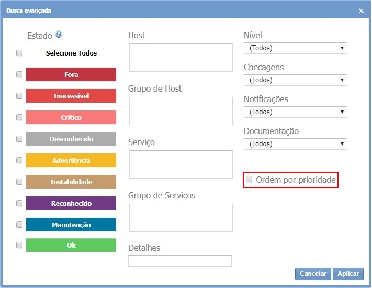
Task: Click the help icon next to Estado
Action: 59,35
